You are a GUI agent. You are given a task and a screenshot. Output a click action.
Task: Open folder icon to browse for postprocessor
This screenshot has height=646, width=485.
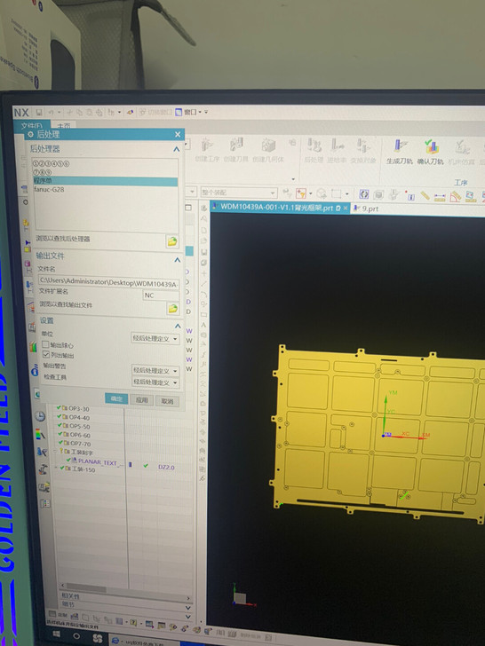(172, 241)
